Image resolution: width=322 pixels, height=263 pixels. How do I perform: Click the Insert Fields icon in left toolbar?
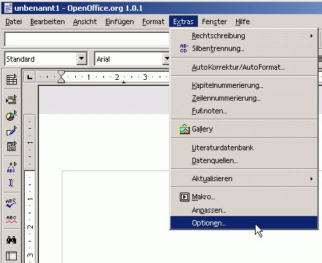[11, 99]
